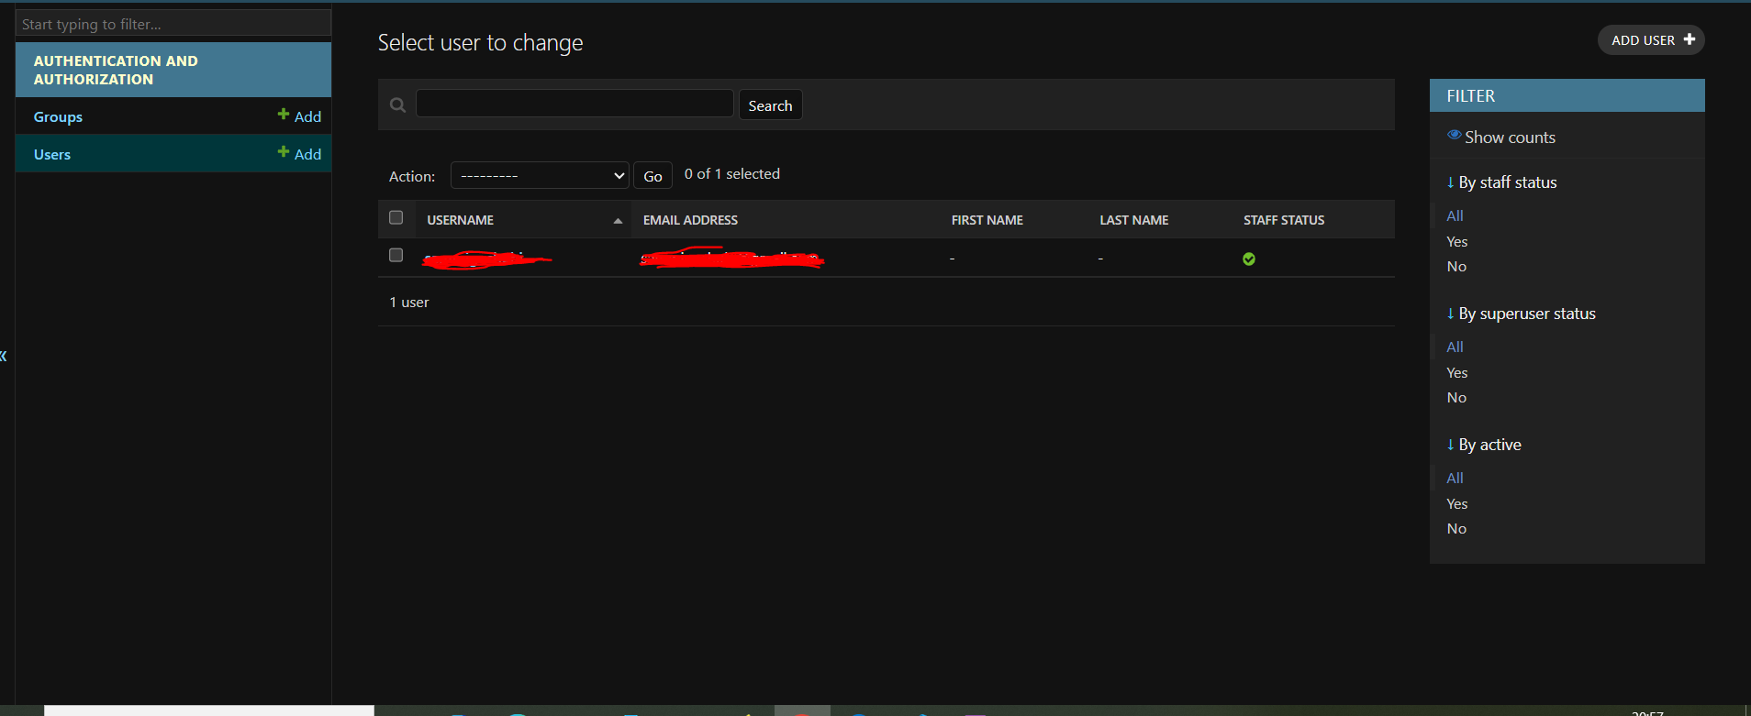Viewport: 1751px width, 716px height.
Task: Click the eye icon next to Show counts
Action: click(x=1454, y=136)
